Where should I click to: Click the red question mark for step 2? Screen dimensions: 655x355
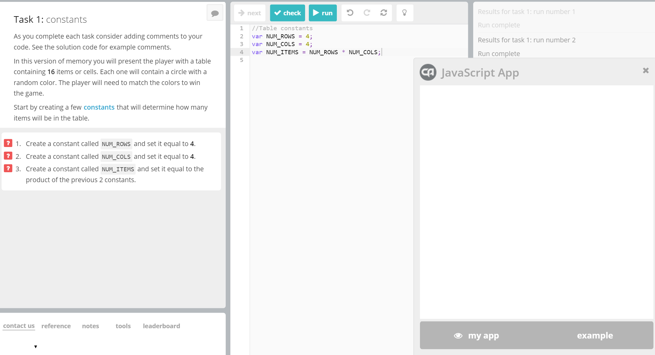point(8,156)
